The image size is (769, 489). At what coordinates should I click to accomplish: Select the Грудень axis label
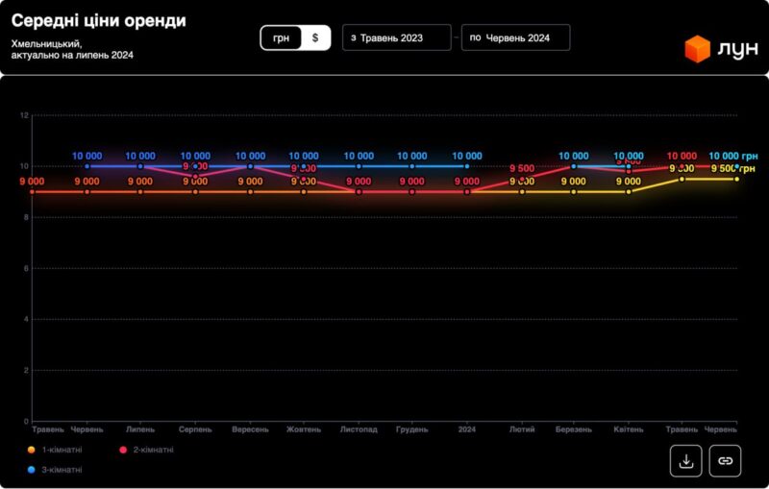(x=412, y=429)
